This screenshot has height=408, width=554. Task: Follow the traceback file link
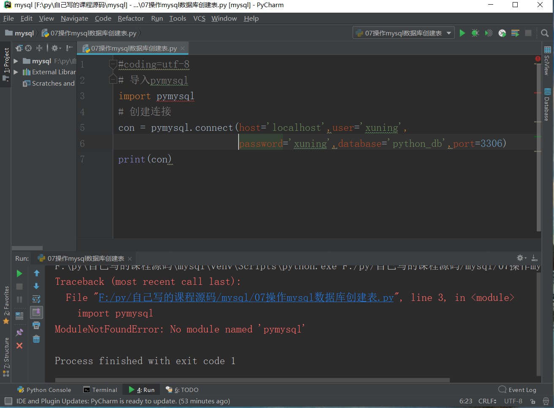[x=246, y=297]
